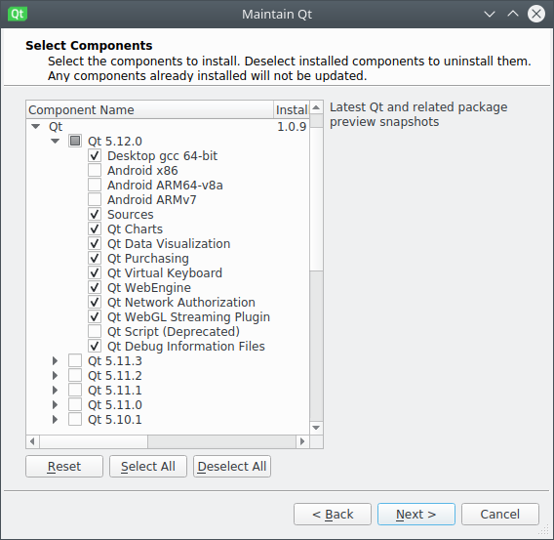Toggle Qt Data Visualization checkbox

pos(95,244)
